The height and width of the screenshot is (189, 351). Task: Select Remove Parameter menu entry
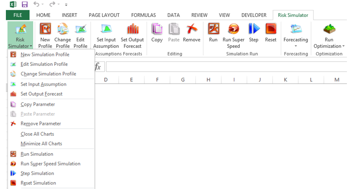pos(51,124)
